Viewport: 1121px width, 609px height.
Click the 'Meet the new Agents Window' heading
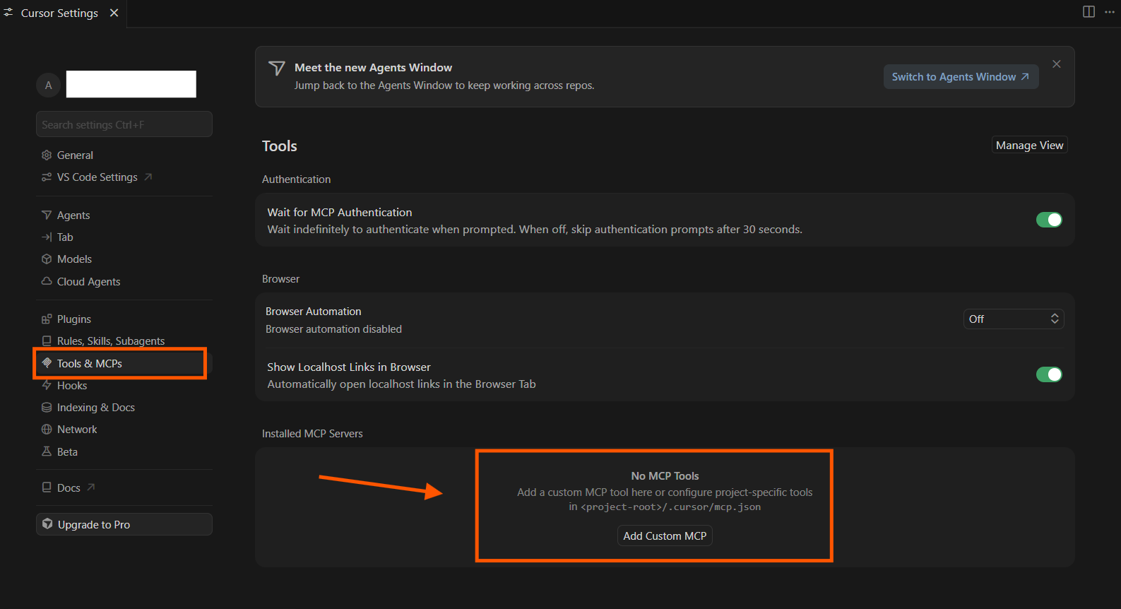click(x=373, y=68)
